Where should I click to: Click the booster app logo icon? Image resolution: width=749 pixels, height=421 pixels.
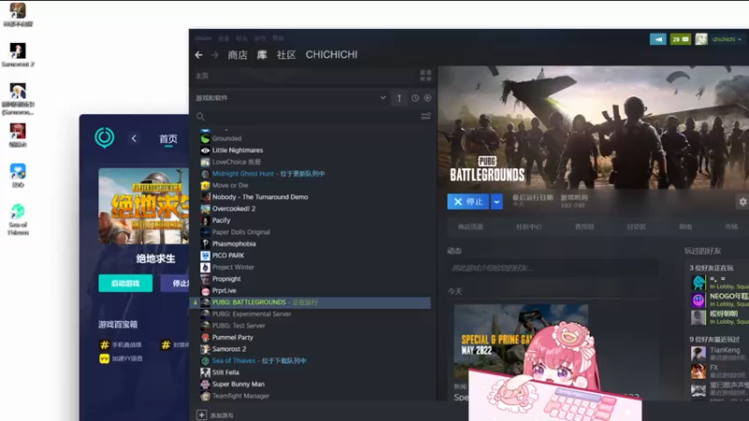coord(104,138)
